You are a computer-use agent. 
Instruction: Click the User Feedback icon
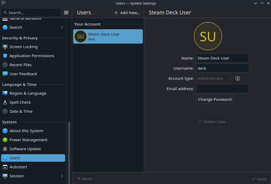[5, 74]
